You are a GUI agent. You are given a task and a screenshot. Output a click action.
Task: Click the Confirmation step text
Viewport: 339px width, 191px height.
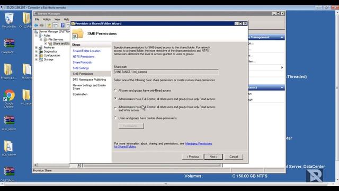point(80,94)
